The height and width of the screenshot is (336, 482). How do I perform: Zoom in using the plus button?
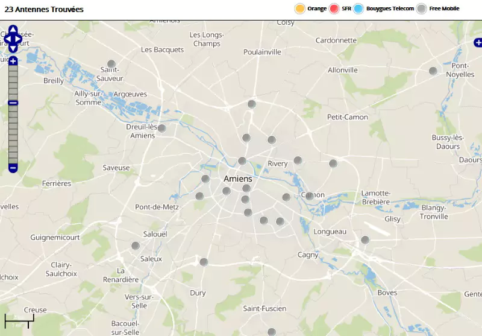point(13,61)
